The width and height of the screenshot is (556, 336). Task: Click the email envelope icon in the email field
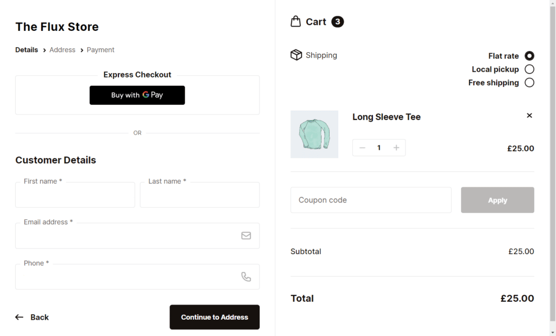click(246, 236)
